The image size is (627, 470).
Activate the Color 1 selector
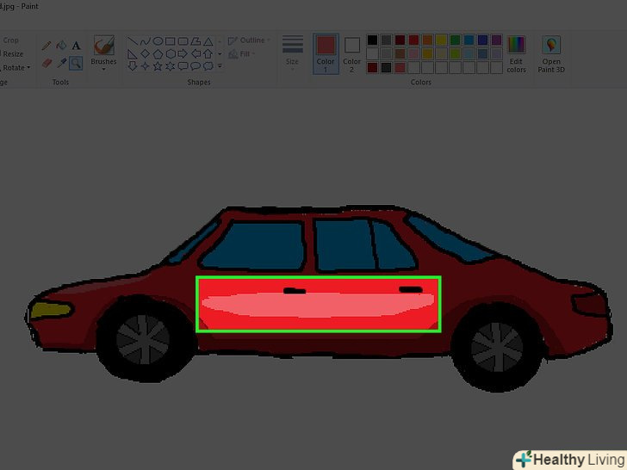tap(326, 51)
